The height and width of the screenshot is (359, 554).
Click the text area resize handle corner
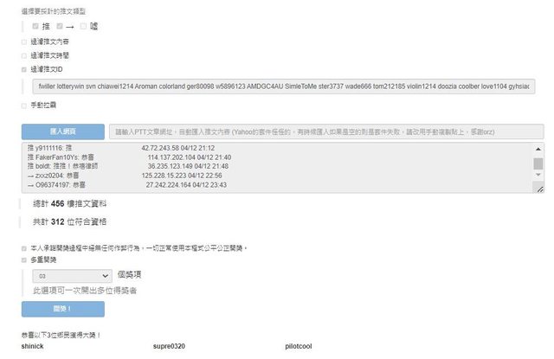click(538, 188)
